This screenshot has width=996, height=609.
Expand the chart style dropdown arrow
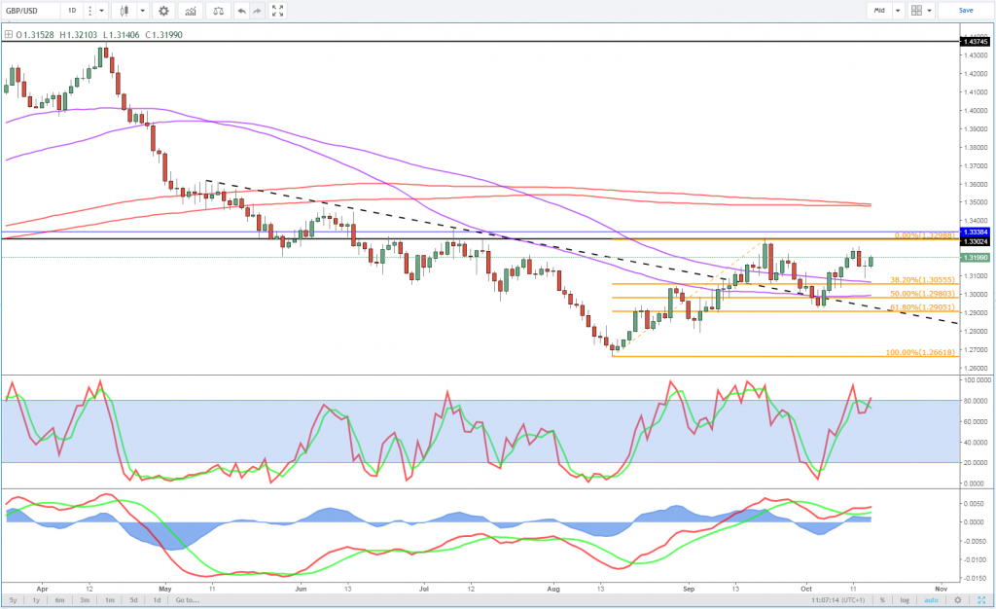tap(143, 11)
